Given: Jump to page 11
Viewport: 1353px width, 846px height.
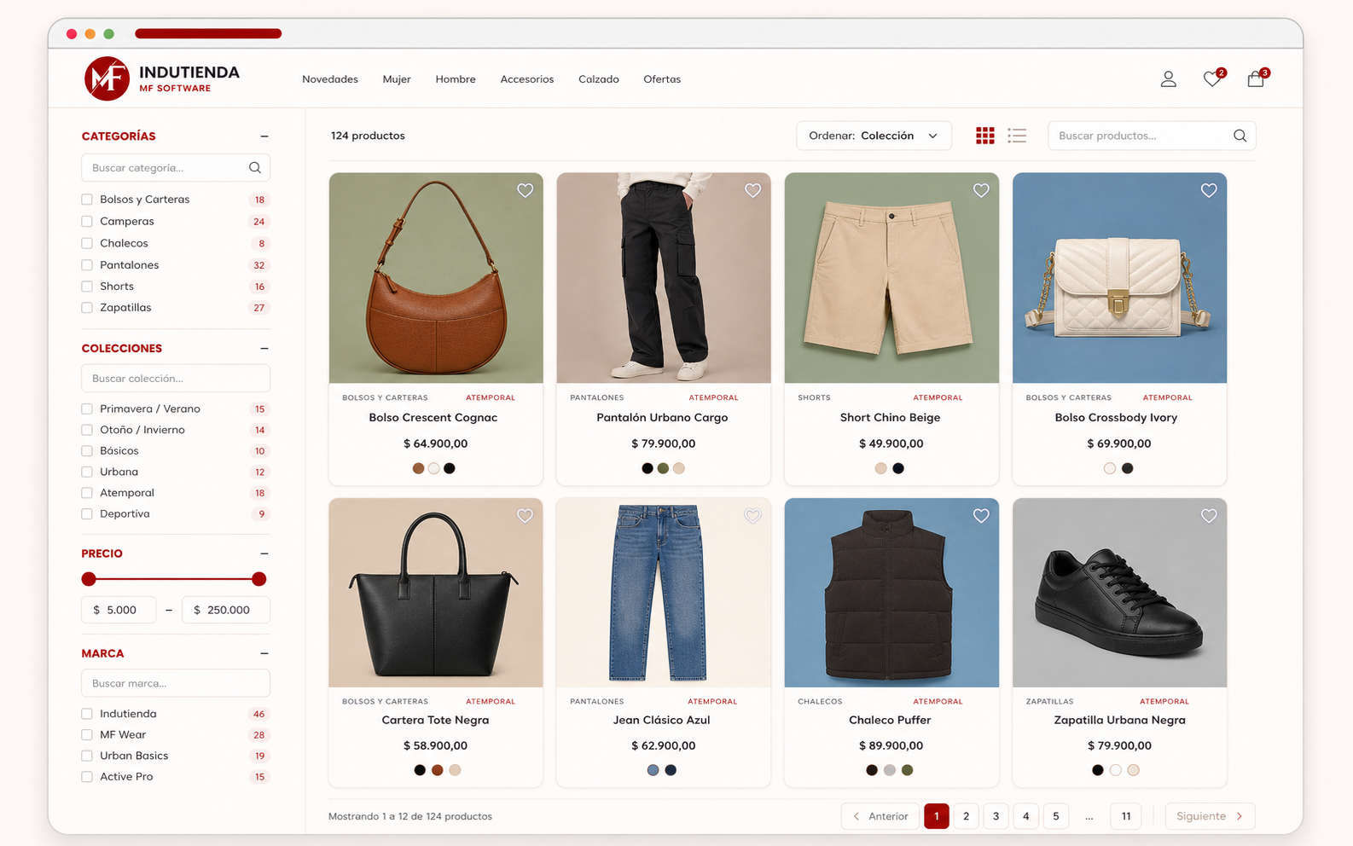Looking at the screenshot, I should click(1126, 816).
